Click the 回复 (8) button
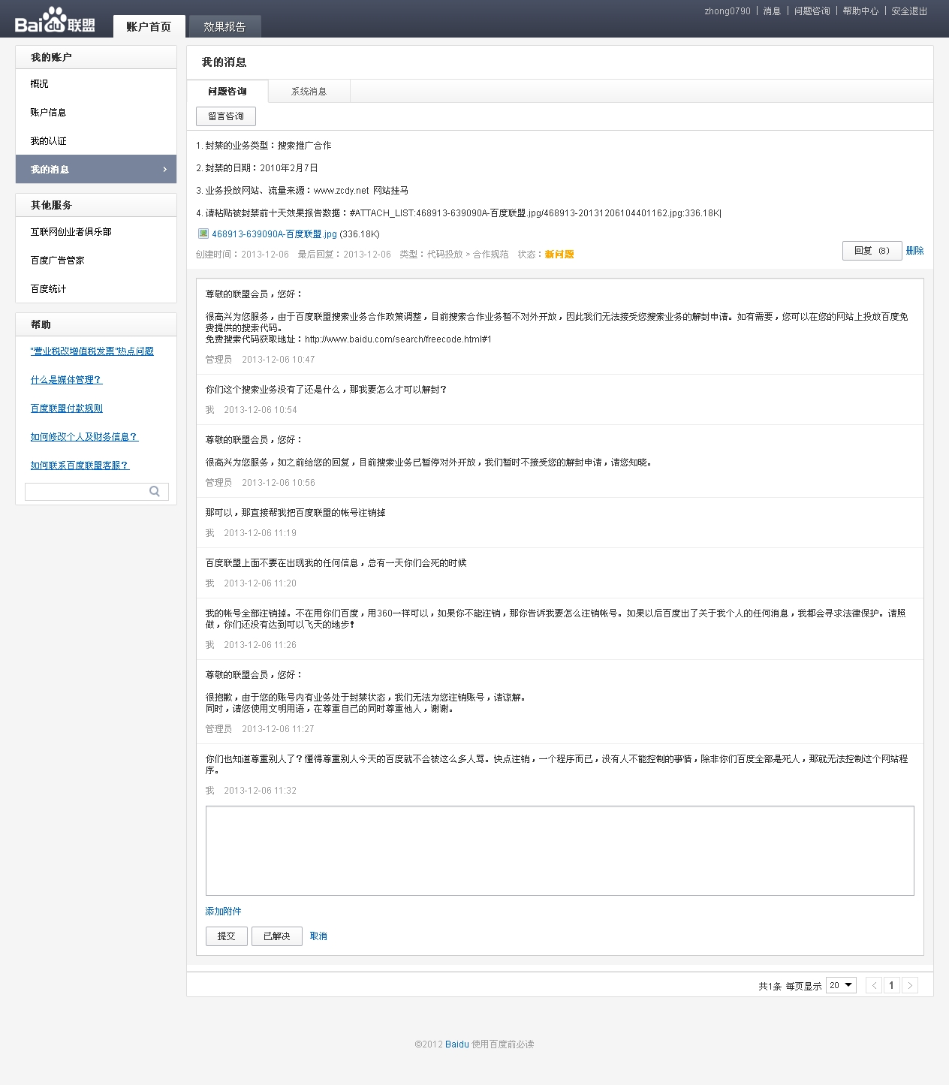Viewport: 949px width, 1085px height. (x=872, y=251)
